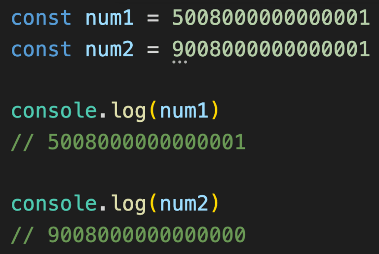Click the opening parenthesis before num1 argument
The height and width of the screenshot is (254, 379).
click(153, 110)
